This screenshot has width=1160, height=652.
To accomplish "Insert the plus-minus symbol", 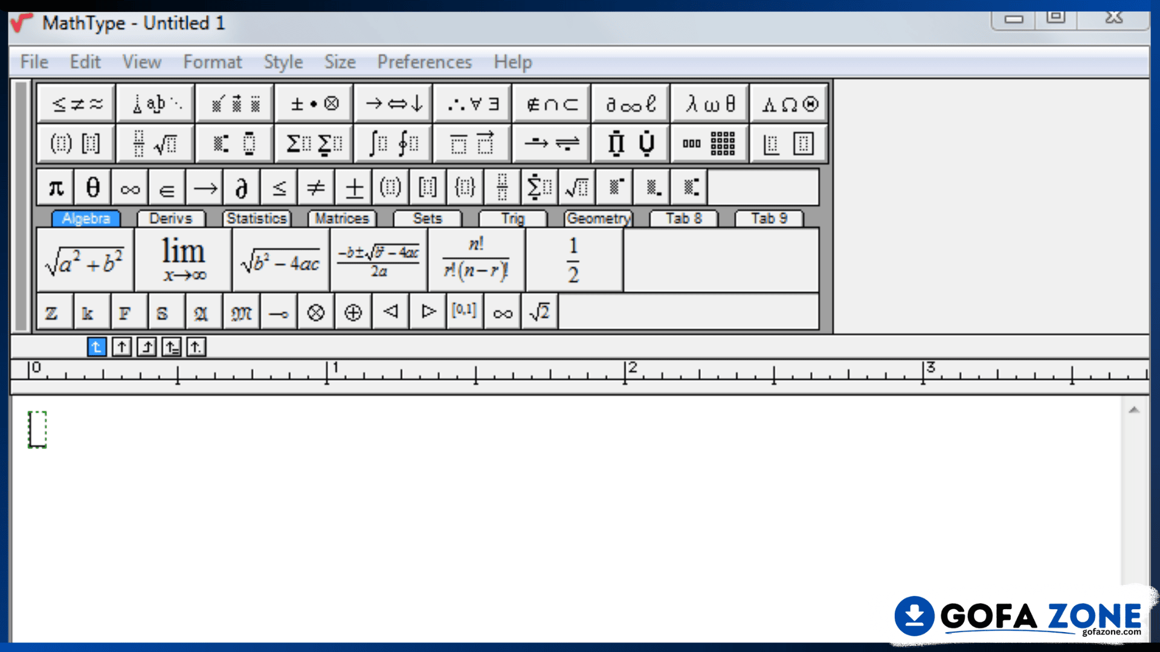I will [353, 188].
